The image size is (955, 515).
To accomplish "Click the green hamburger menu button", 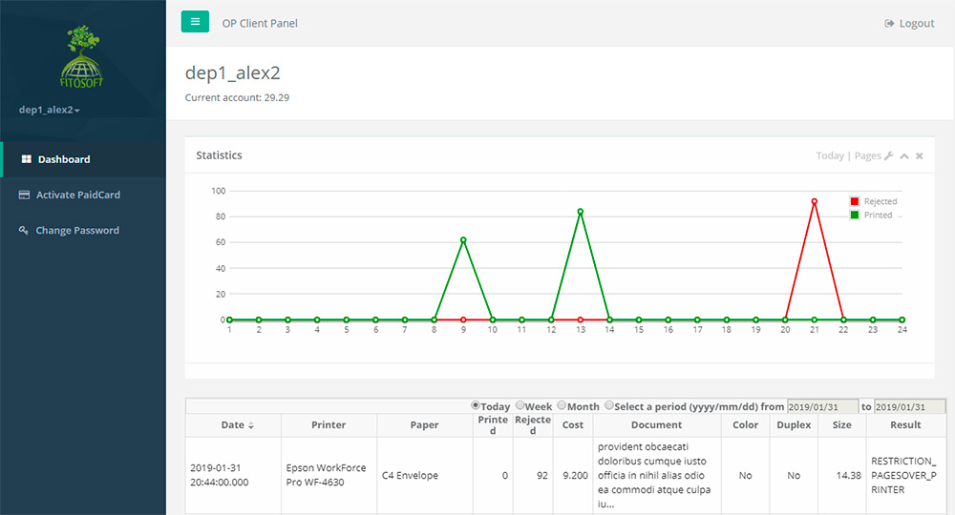I will point(195,22).
